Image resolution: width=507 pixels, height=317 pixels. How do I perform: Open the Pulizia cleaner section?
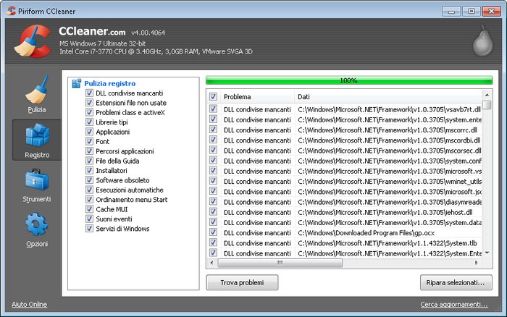coord(36,93)
